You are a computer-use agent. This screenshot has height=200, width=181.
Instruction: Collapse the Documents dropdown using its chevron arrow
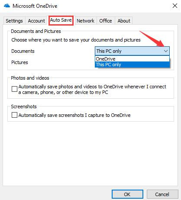(166, 51)
